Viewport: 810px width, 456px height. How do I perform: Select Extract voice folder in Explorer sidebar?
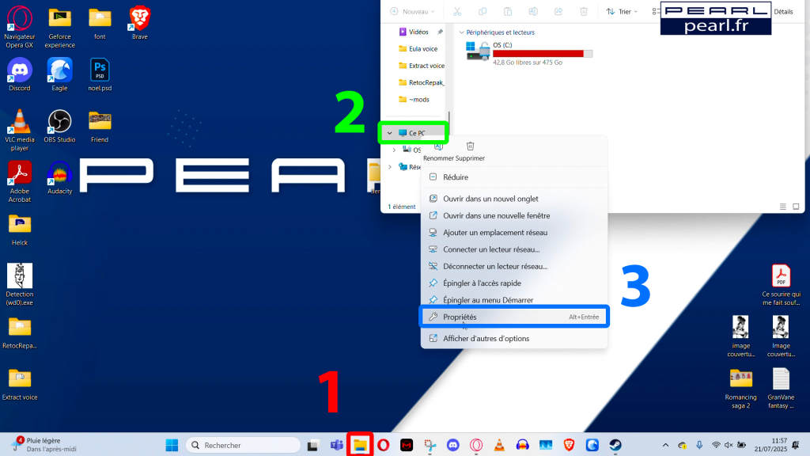click(x=421, y=66)
